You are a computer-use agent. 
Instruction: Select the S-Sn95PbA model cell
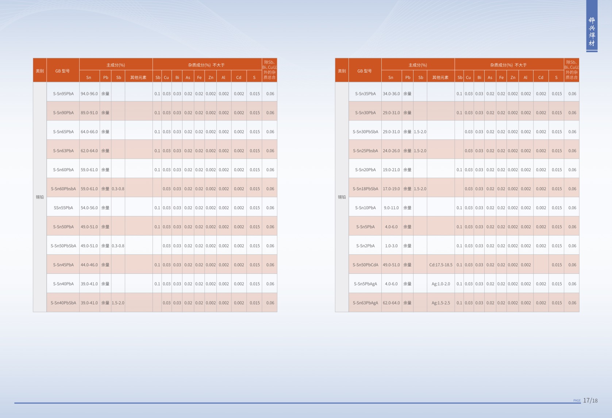(x=63, y=94)
